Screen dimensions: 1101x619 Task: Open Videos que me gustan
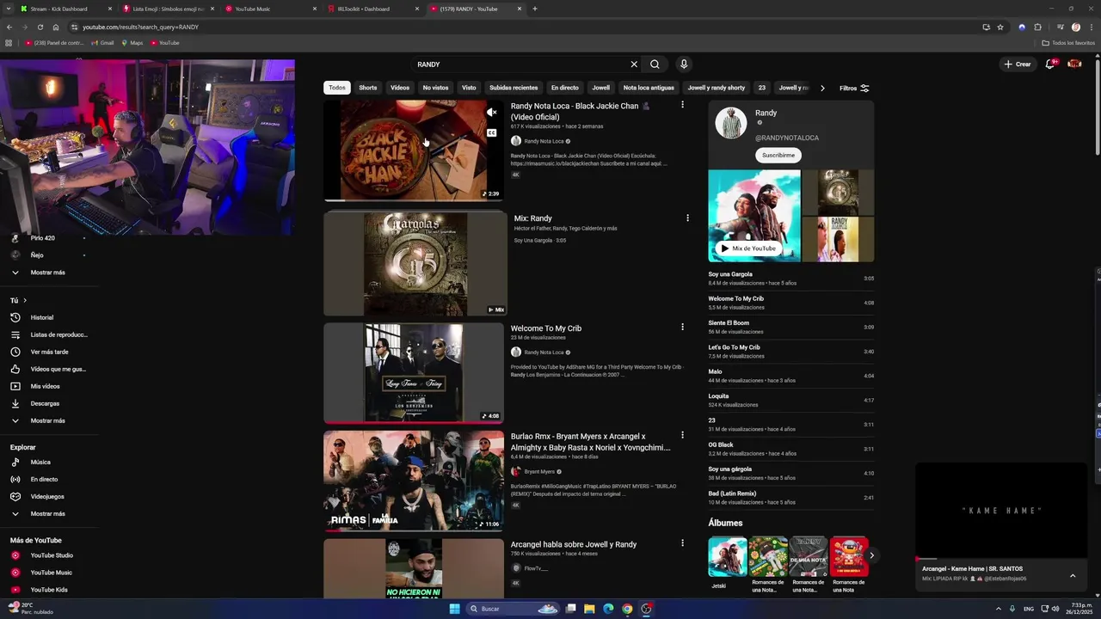click(x=48, y=369)
